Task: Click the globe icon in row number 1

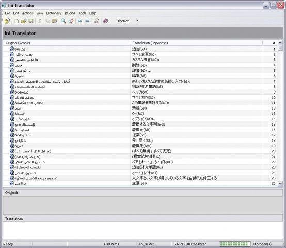Action: 12,49
